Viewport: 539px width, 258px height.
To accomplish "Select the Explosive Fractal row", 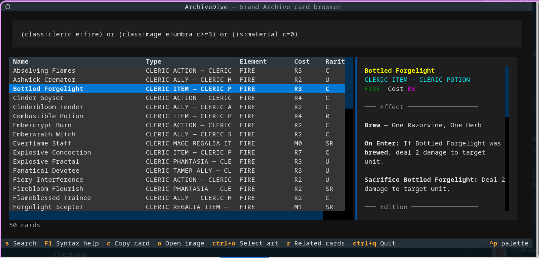I will point(177,161).
